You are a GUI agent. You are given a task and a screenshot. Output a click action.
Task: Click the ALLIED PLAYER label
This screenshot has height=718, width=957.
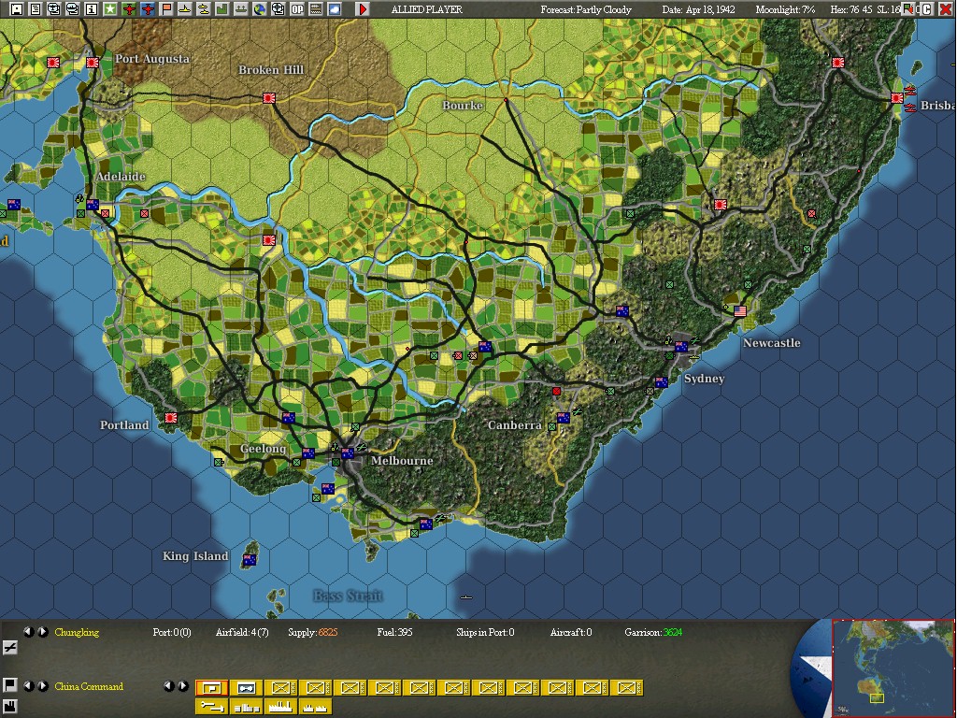pyautogui.click(x=426, y=9)
